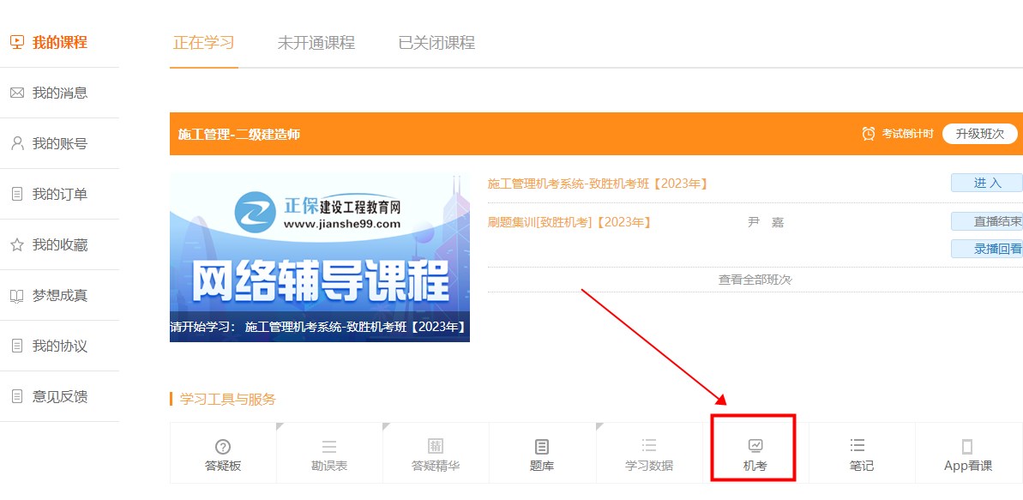Open the 笔记 notes tool
The width and height of the screenshot is (1023, 500).
pos(861,447)
